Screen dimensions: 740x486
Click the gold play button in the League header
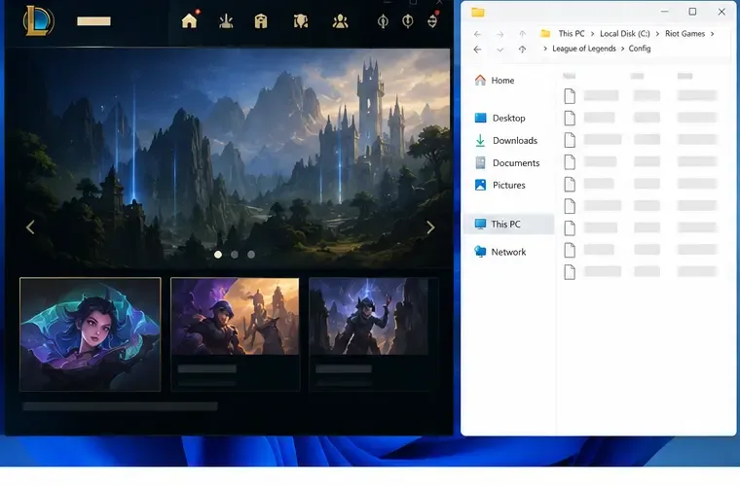click(93, 21)
